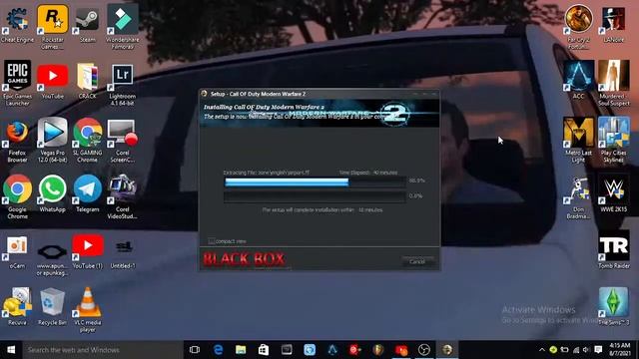The height and width of the screenshot is (359, 639).
Task: Launch oCam screen recorder icon
Action: point(17,252)
